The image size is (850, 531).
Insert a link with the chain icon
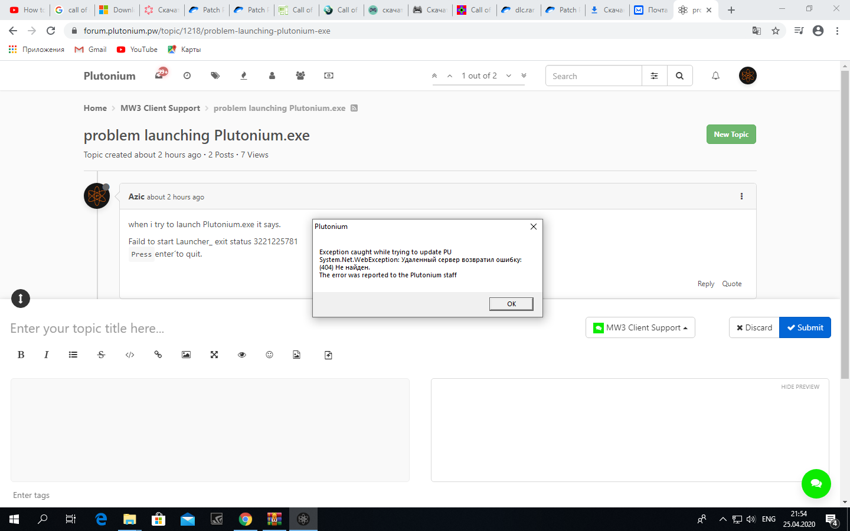pos(158,355)
